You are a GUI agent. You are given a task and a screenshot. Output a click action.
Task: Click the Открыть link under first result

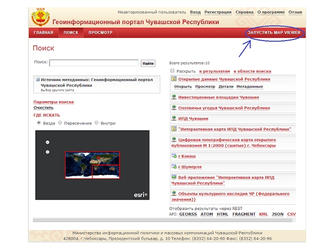click(x=183, y=87)
